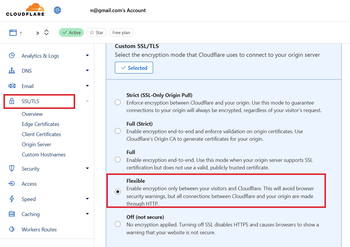This screenshot has width=350, height=247.
Task: Star this website
Action: (x=97, y=32)
